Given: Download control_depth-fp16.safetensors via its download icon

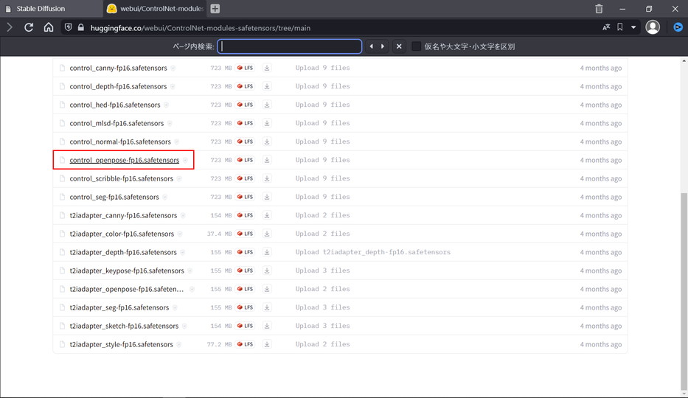Looking at the screenshot, I should [x=267, y=86].
